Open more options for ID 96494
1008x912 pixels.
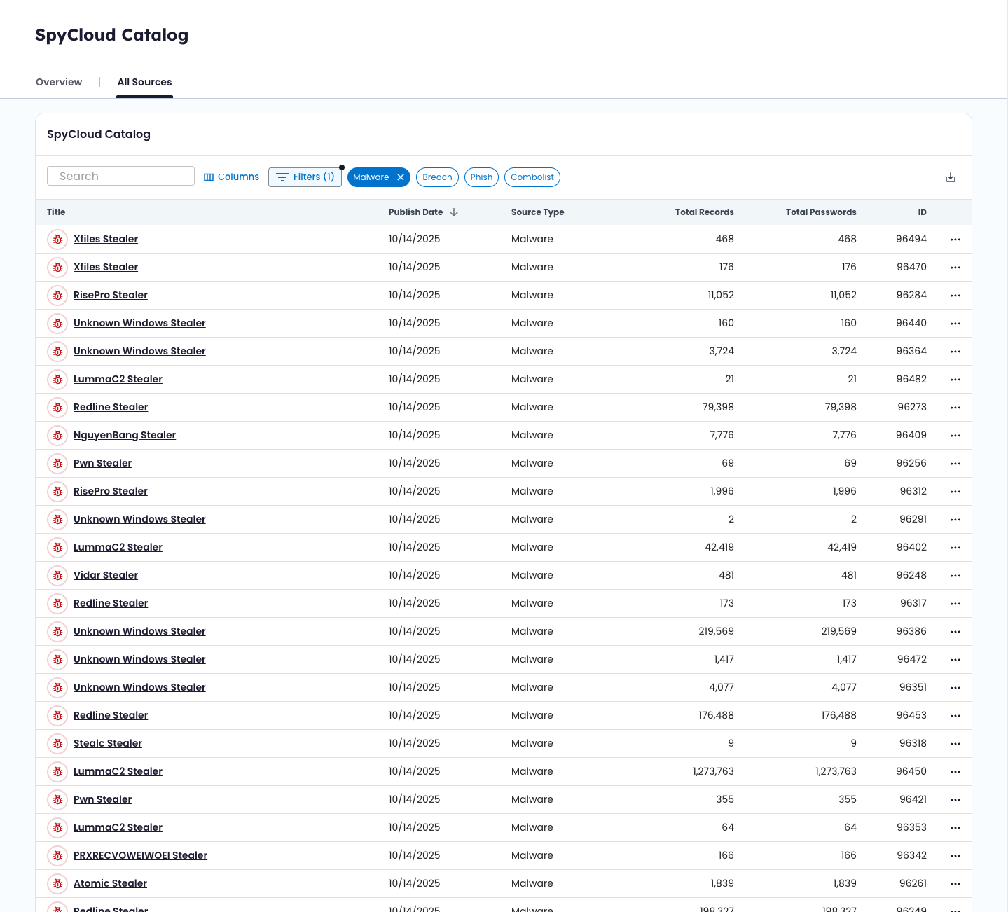pyautogui.click(x=955, y=240)
